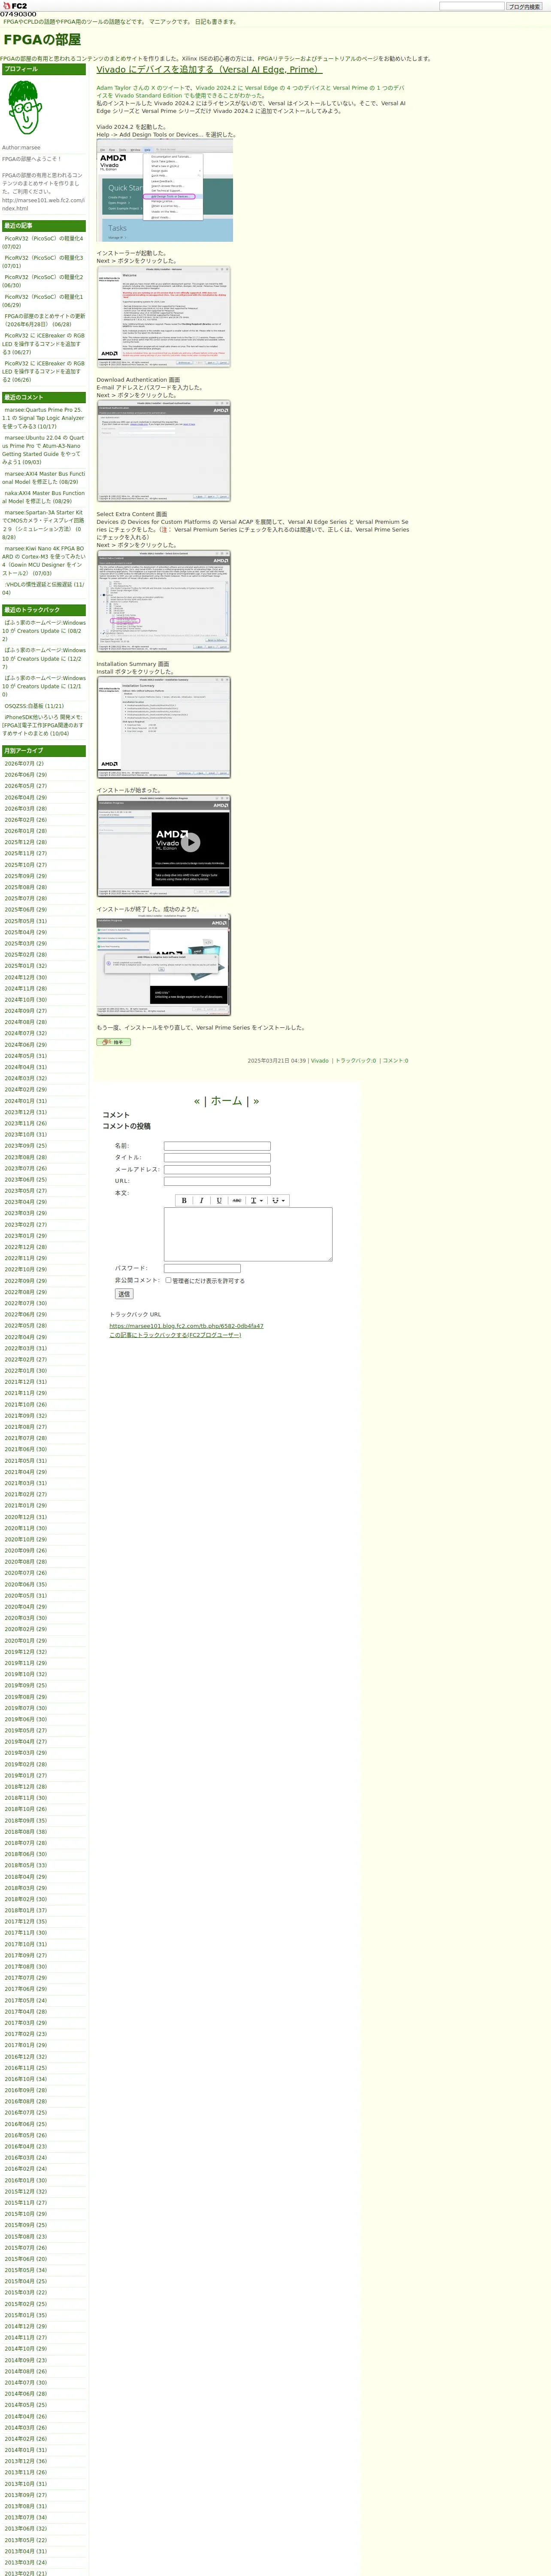Viewport: 551px width, 2576px height.
Task: Click the 拍手 clap icon below the article
Action: pos(114,1042)
